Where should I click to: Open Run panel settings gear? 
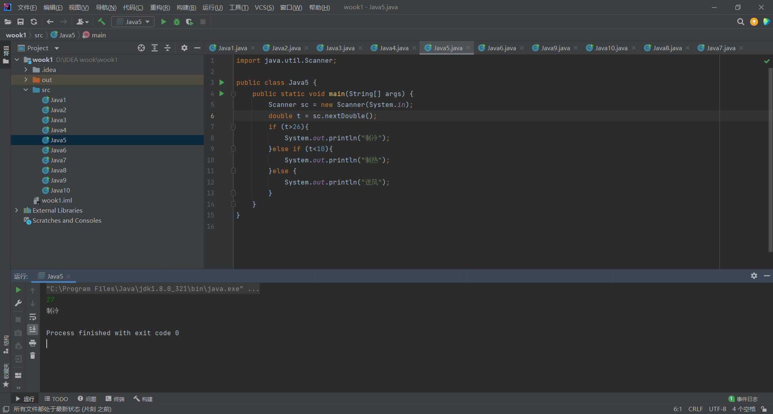[x=754, y=276]
